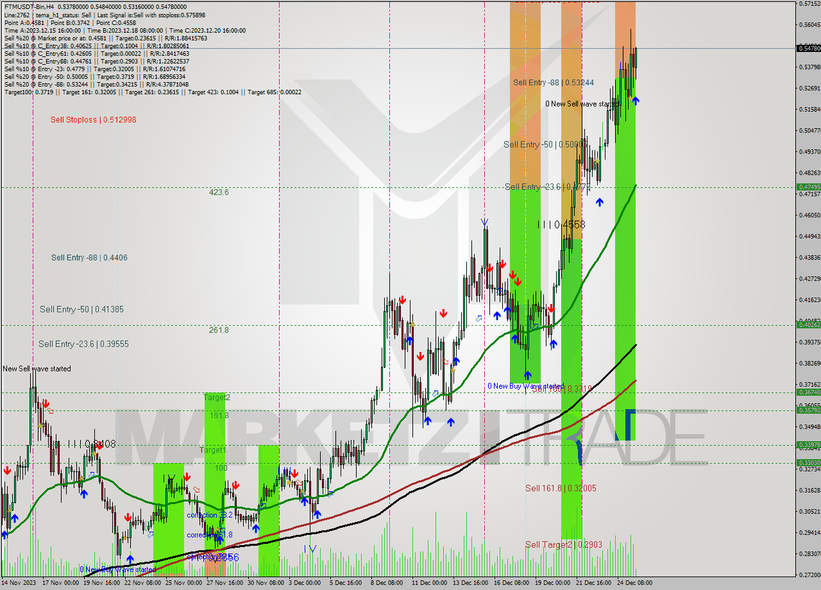Click the '13 Dec 16:00' time axis label
Screen dimensions: 821x590
click(x=471, y=583)
